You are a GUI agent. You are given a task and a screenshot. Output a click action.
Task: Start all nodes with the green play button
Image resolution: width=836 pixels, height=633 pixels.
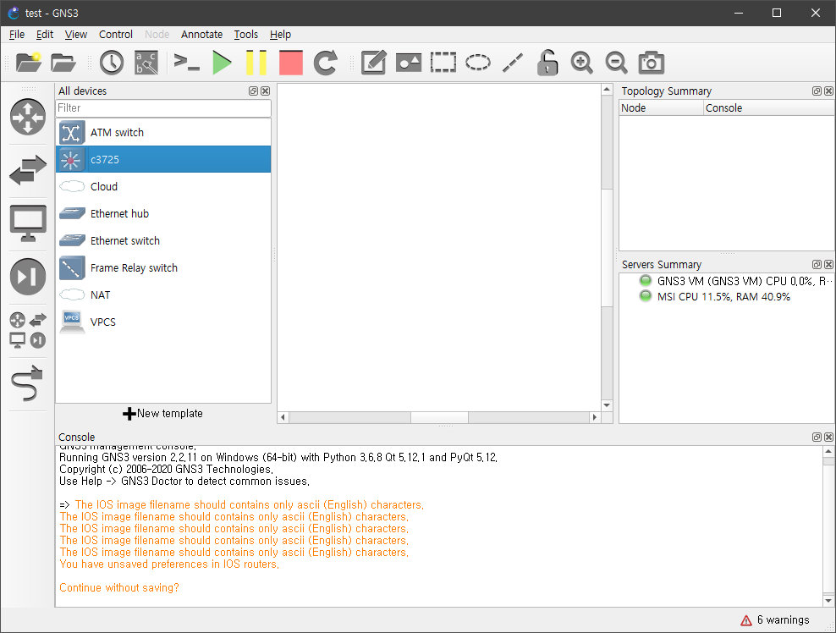(x=222, y=63)
